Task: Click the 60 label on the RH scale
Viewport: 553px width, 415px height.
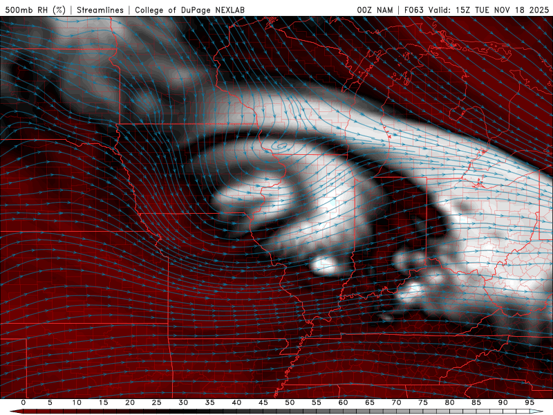Action: (343, 403)
